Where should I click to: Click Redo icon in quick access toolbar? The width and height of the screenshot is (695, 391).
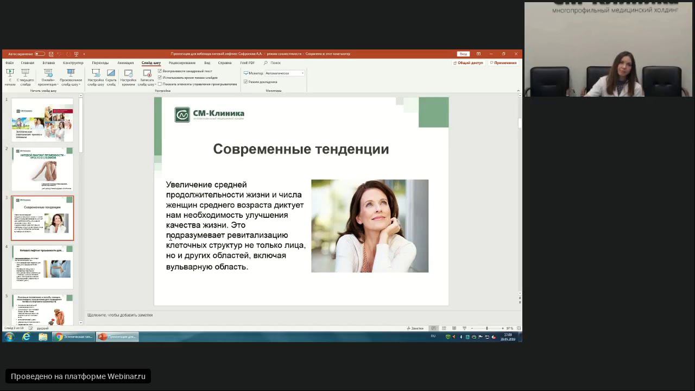(x=67, y=54)
